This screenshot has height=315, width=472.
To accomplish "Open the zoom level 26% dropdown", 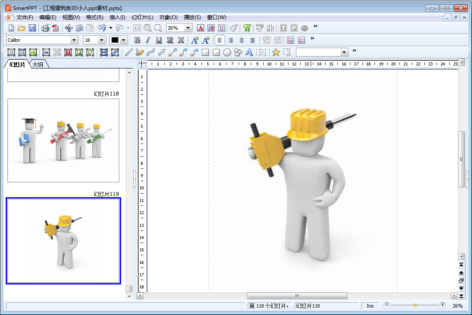I will tap(188, 28).
